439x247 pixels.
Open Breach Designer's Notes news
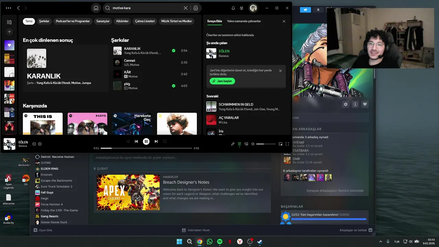182,192
